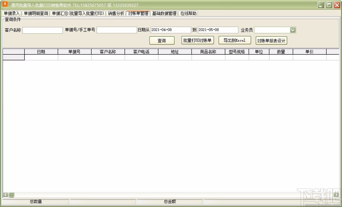Select the 商品名称 column header

click(208, 52)
